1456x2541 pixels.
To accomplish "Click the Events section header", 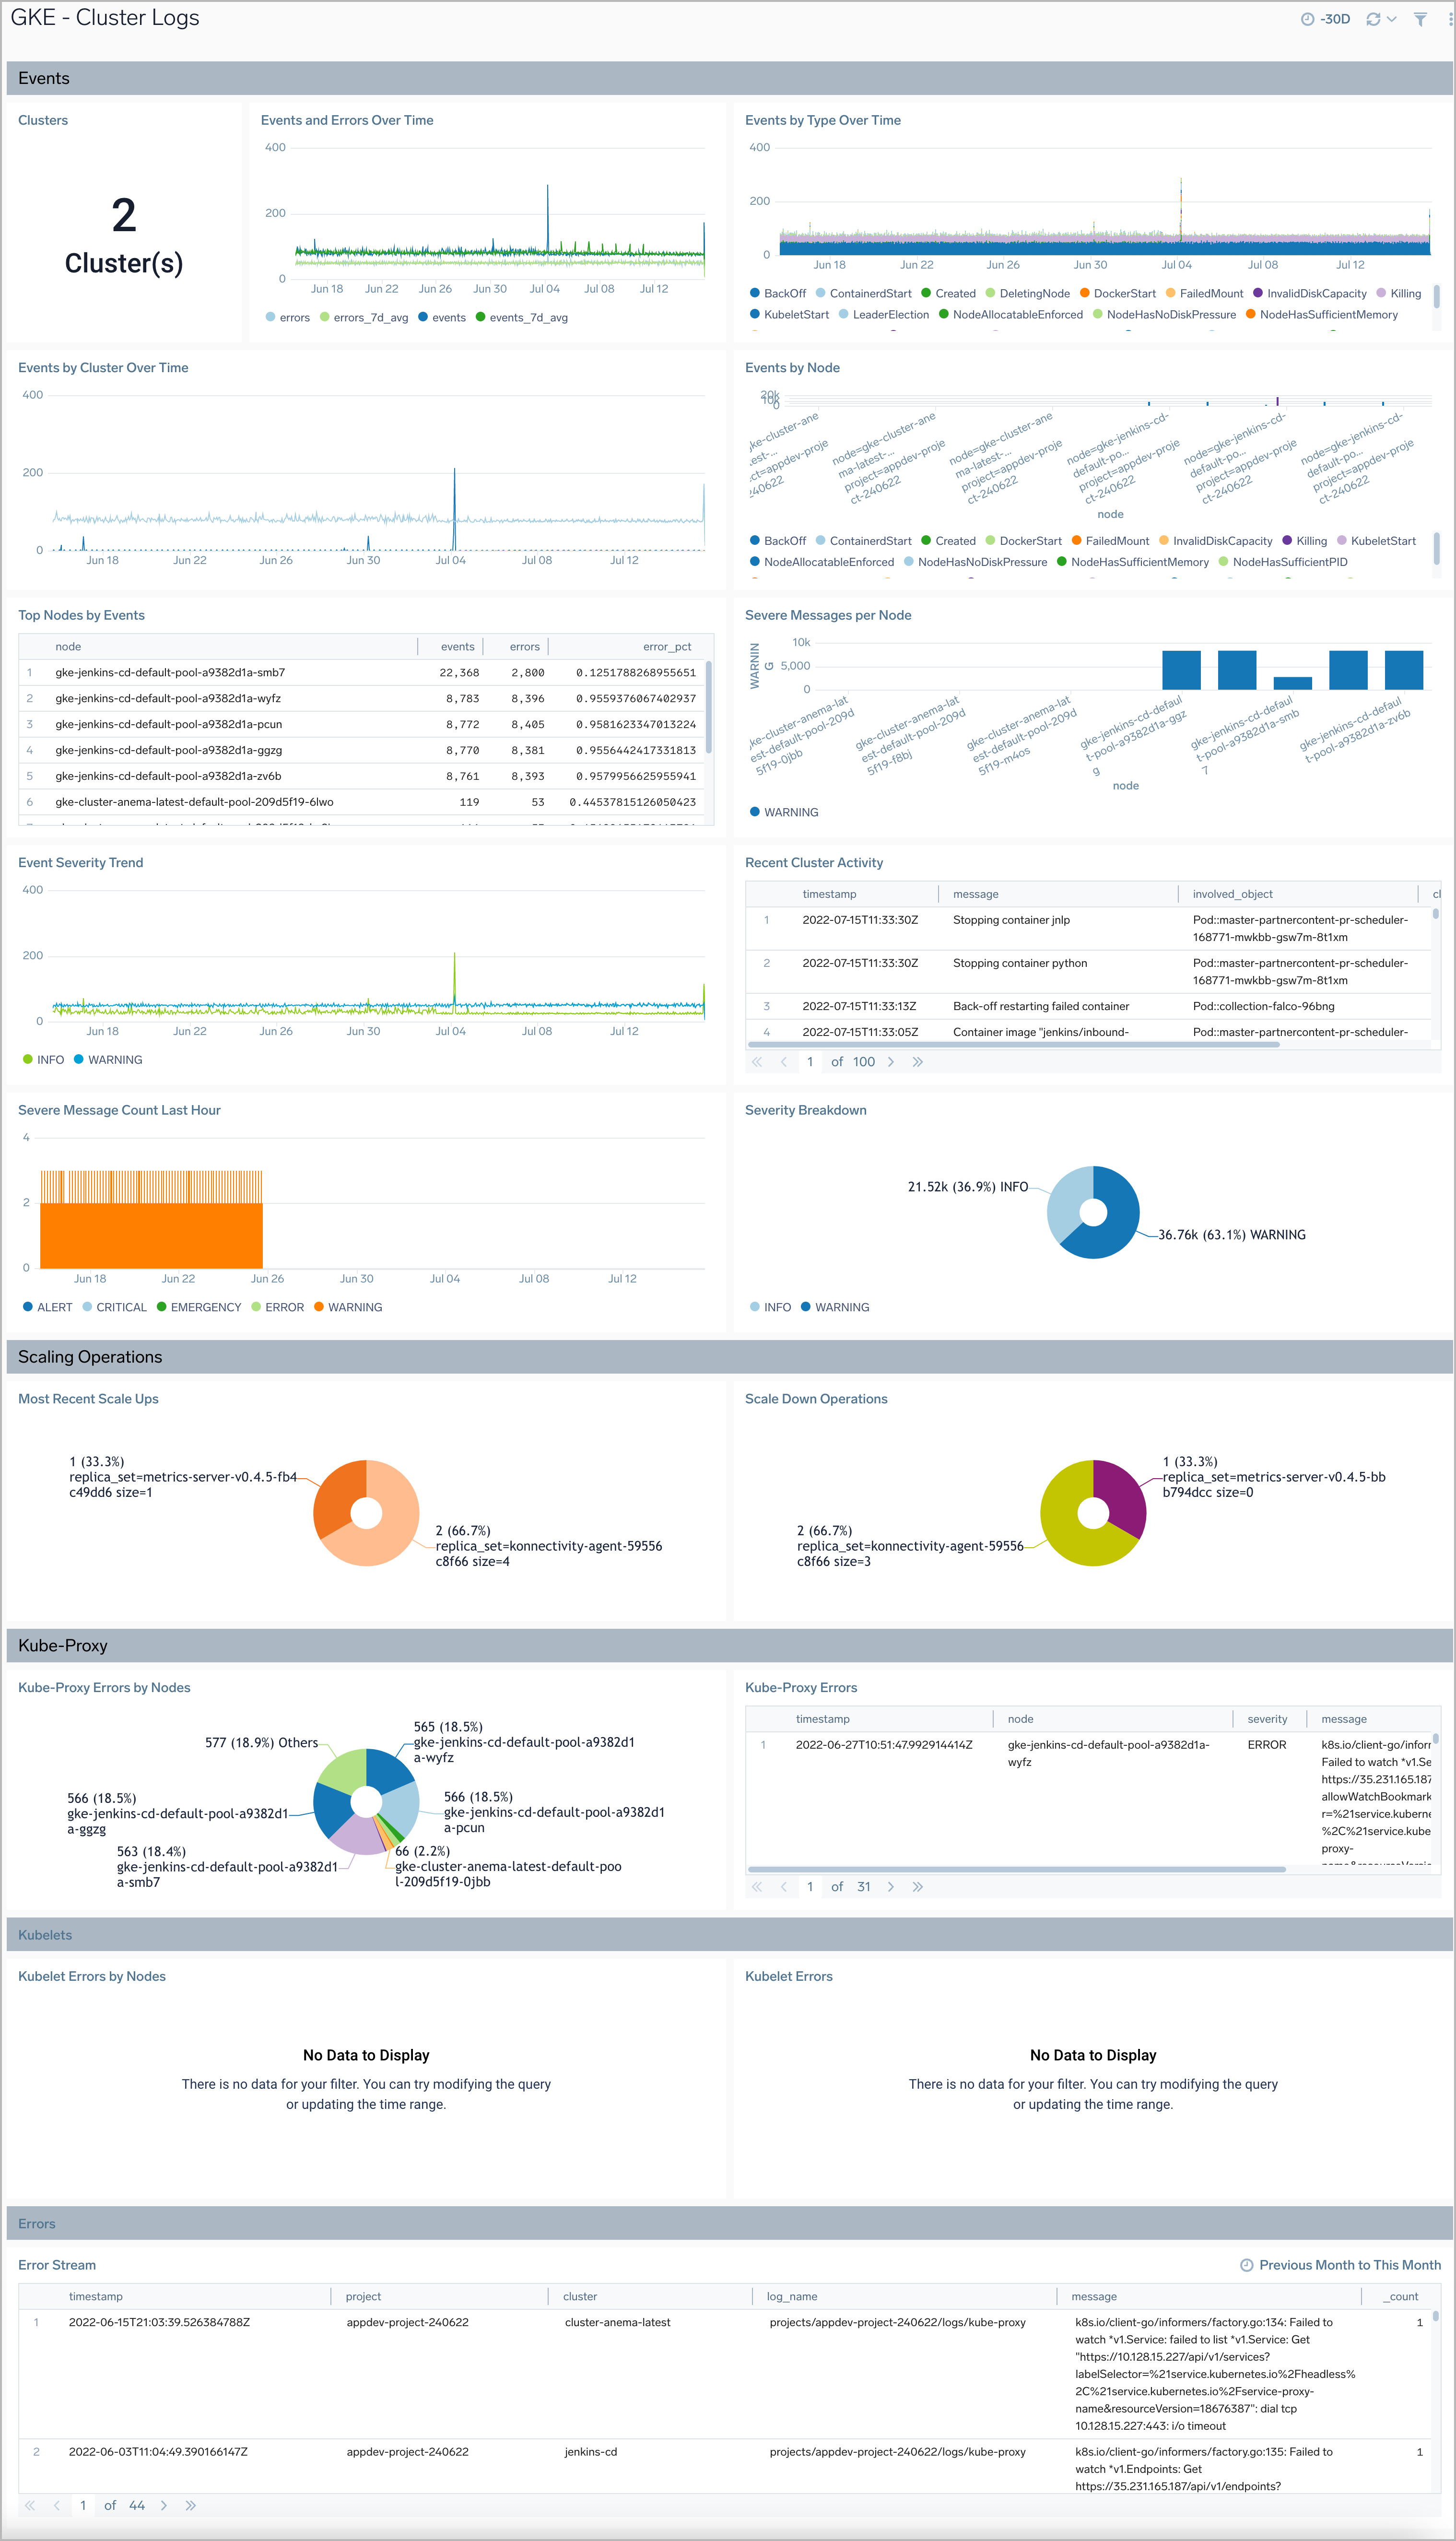I will click(45, 78).
